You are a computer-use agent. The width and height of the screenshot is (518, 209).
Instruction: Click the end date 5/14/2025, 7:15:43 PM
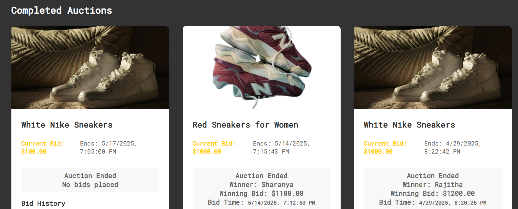[x=281, y=147]
